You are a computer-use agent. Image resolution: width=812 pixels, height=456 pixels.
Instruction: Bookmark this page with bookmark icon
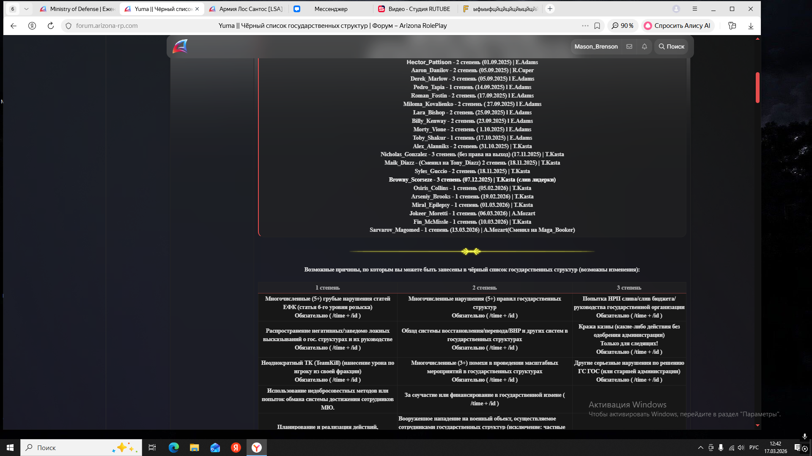(x=597, y=26)
